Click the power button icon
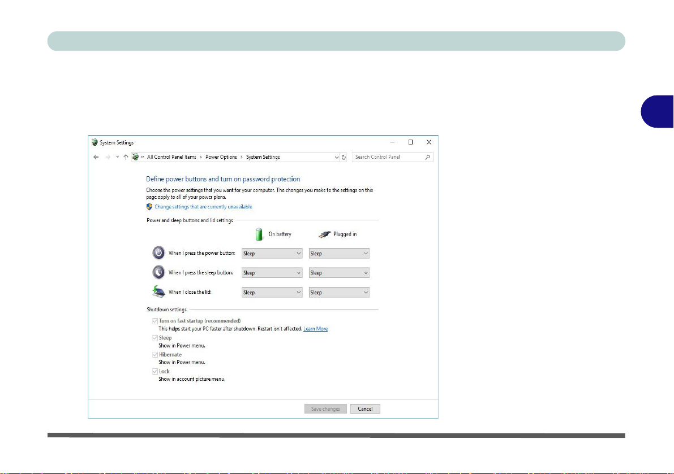674x474 pixels. (x=158, y=253)
